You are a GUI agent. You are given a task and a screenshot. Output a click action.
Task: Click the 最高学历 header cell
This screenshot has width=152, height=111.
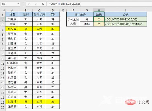click(39, 14)
